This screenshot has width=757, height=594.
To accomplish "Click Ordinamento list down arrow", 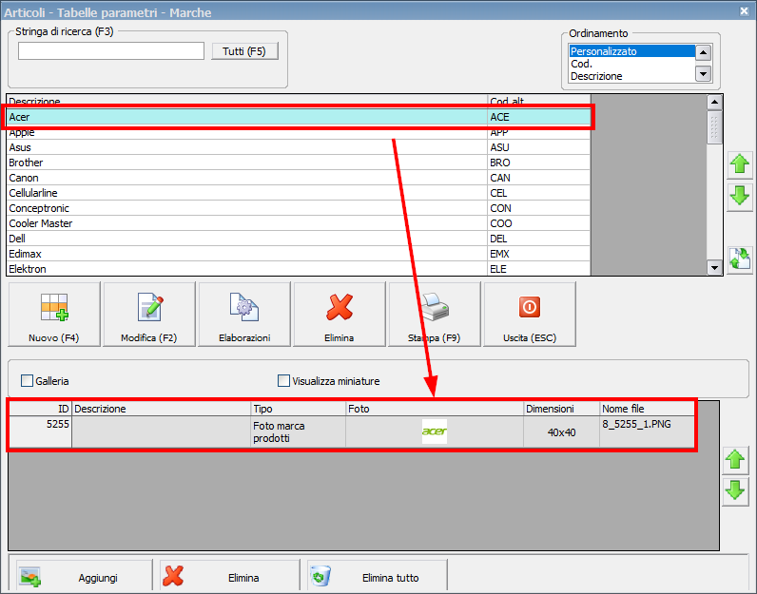I will pos(704,74).
